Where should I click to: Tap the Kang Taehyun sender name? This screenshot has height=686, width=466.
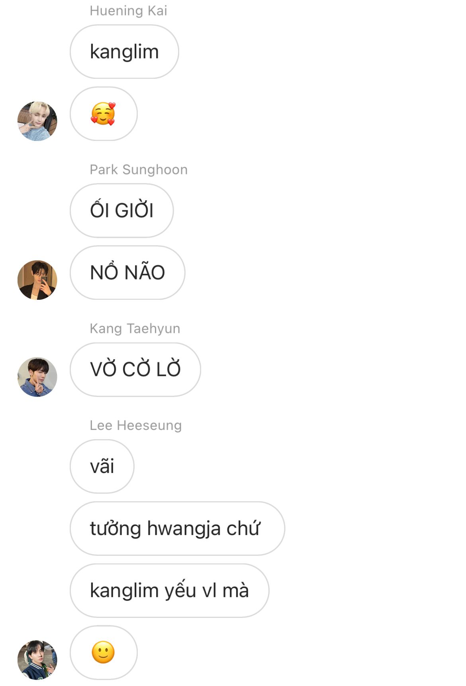tap(135, 328)
